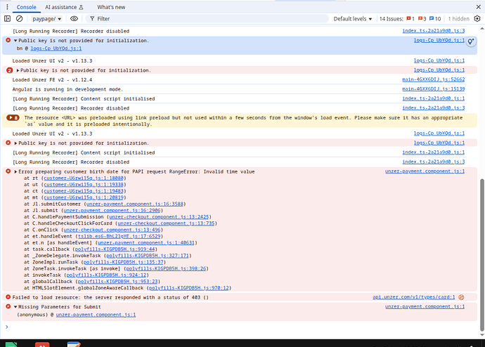The image size is (485, 347).
Task: Click the console prompt chevron to enter input
Action: [7, 327]
